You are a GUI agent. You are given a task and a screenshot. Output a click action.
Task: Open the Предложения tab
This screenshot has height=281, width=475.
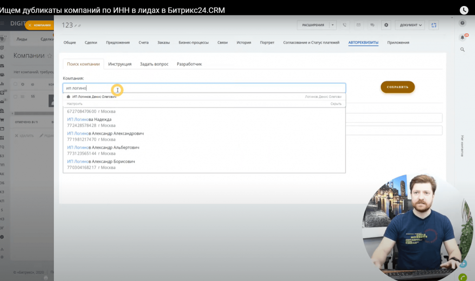pyautogui.click(x=118, y=43)
